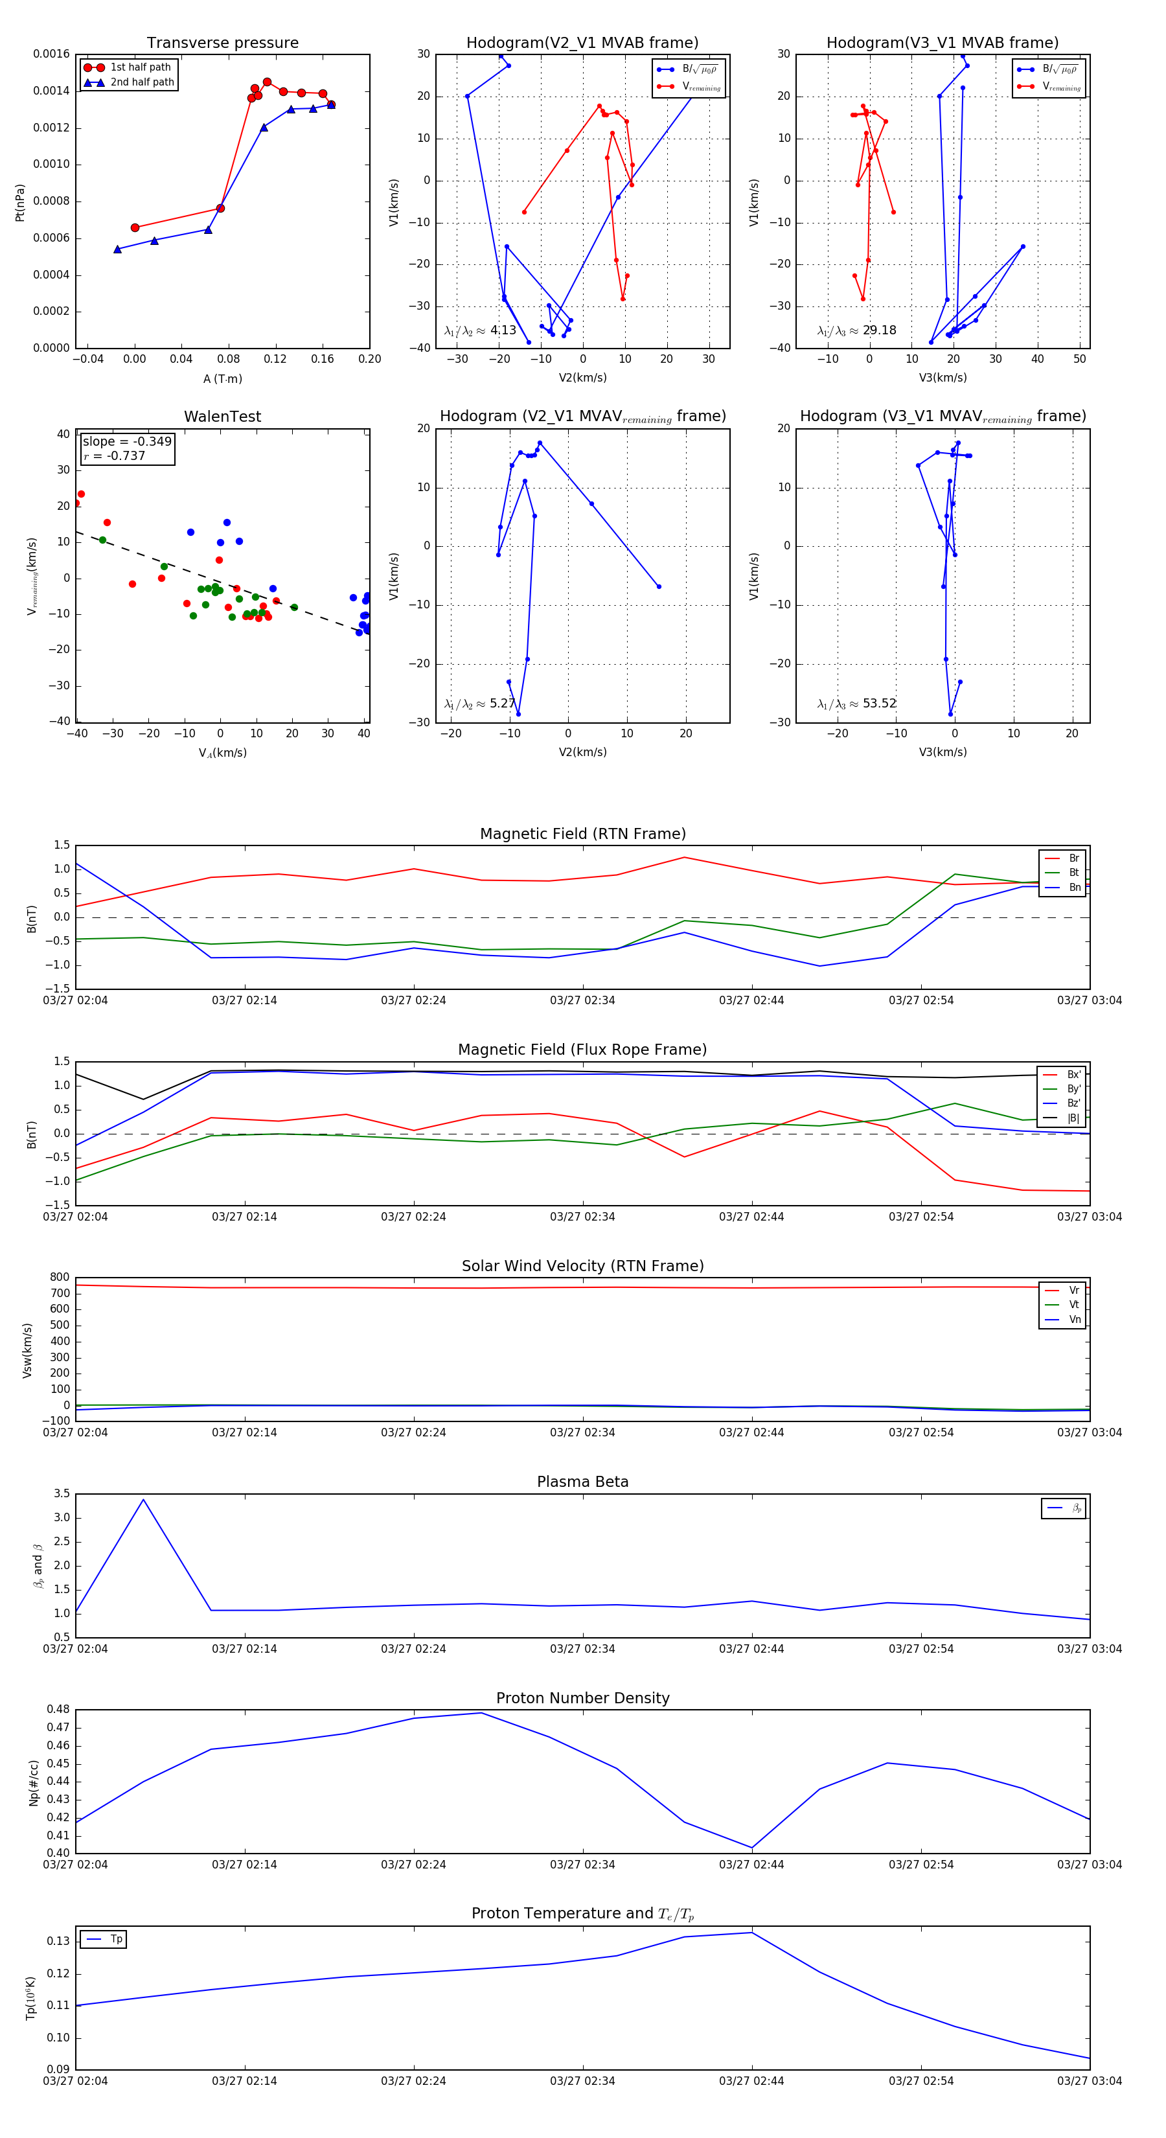Click the "|B|" legend entry
The width and height of the screenshot is (1166, 2138).
pos(1062,1118)
